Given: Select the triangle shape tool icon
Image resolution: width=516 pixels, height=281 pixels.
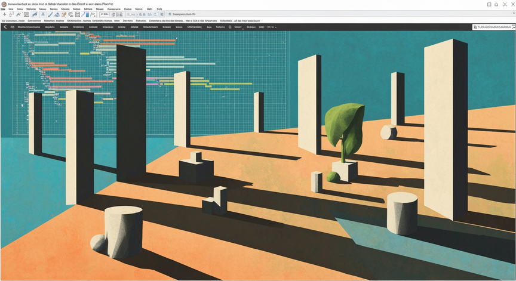Looking at the screenshot, I should tap(57, 14).
